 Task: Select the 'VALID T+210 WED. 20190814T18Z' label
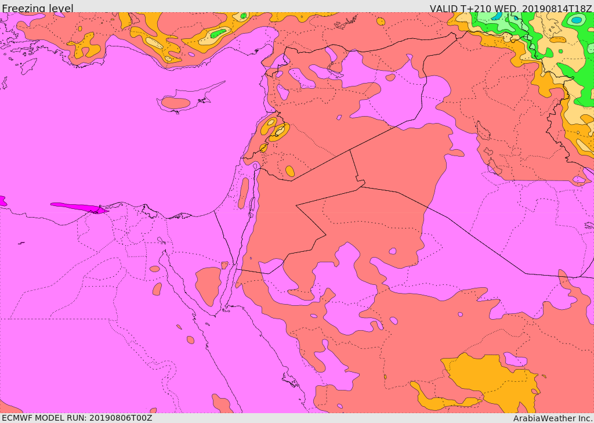click(x=510, y=8)
